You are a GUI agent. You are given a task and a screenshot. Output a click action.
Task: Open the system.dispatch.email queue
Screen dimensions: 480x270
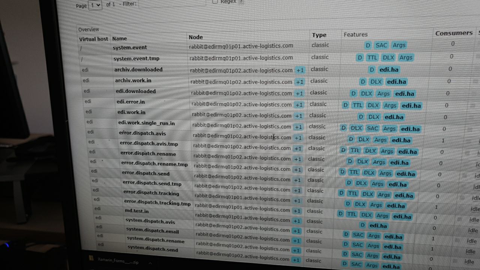[152, 230]
